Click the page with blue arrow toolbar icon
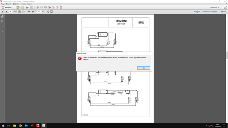 (53, 7)
